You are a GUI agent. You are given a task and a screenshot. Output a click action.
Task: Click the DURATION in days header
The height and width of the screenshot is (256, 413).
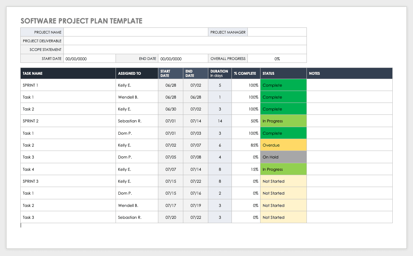[x=220, y=73]
